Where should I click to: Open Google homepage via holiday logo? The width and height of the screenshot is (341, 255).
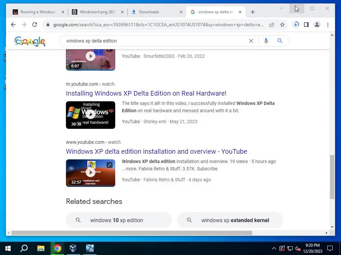click(30, 41)
